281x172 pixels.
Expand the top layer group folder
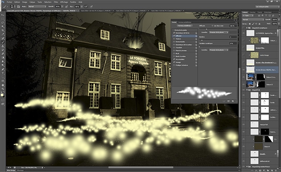[247, 28]
